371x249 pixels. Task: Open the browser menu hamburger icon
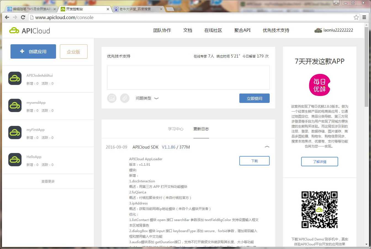[365, 17]
